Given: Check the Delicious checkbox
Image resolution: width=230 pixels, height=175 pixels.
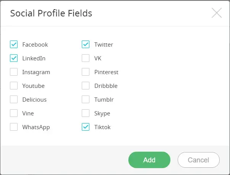Looking at the screenshot, I should 14,100.
